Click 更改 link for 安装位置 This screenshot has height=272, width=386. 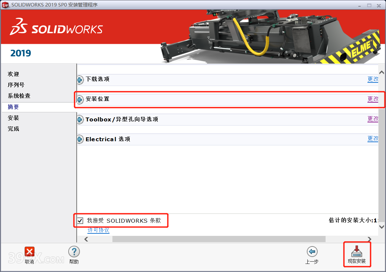[373, 99]
